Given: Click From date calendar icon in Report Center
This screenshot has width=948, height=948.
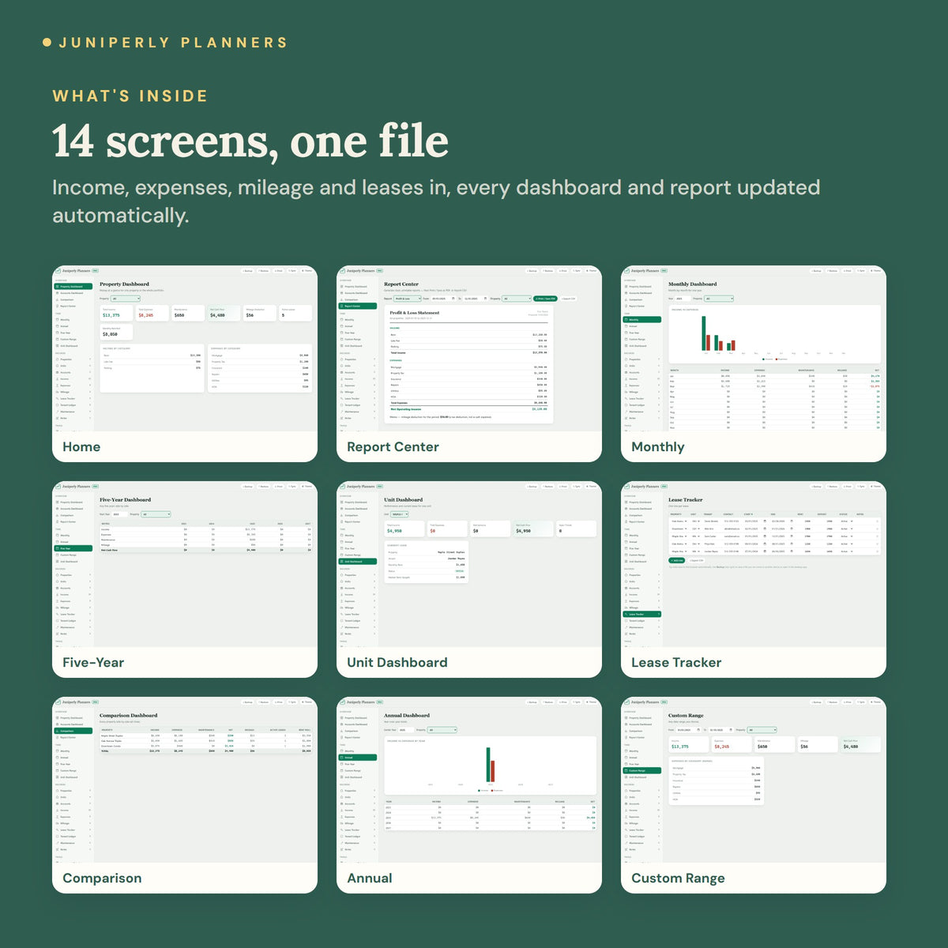Looking at the screenshot, I should click(x=453, y=299).
